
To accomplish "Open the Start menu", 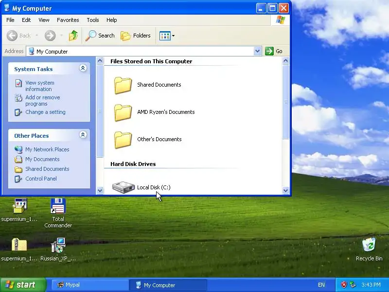I will [23, 285].
